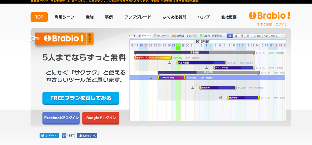Select the 過去のアンケートの分析 task bar
This screenshot has width=312, height=145.
[153, 57]
